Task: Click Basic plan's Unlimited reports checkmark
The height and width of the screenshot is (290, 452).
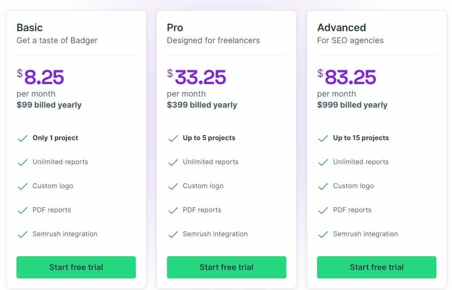Action: pos(22,162)
